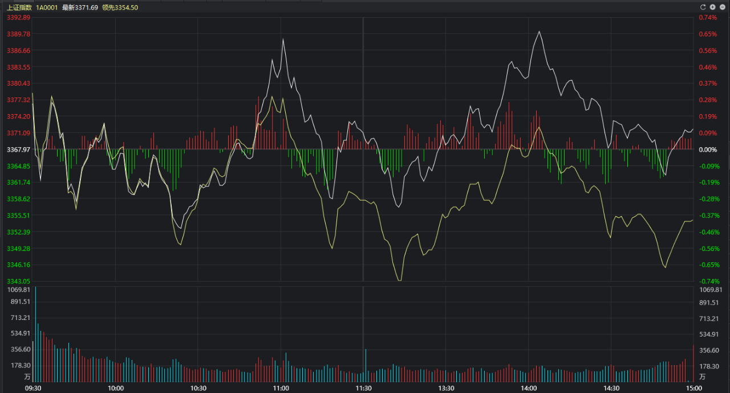Image resolution: width=730 pixels, height=393 pixels.
Task: Jump to the 11:30 time axis label
Action: tap(363, 388)
